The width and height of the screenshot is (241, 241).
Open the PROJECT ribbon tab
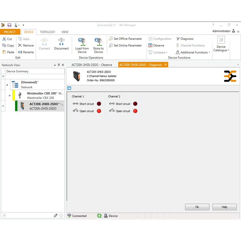(10, 32)
